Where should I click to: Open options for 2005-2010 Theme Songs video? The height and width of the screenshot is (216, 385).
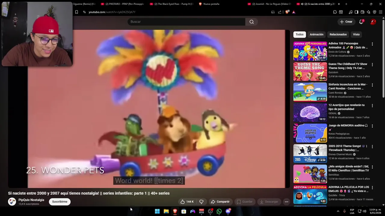[372, 146]
